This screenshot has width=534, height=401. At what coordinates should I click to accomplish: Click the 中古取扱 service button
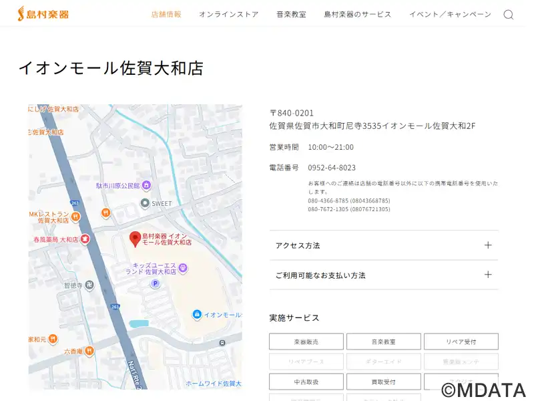[306, 382]
